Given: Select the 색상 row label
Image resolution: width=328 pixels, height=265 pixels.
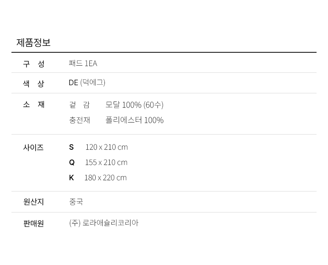Looking at the screenshot, I should pos(34,83).
